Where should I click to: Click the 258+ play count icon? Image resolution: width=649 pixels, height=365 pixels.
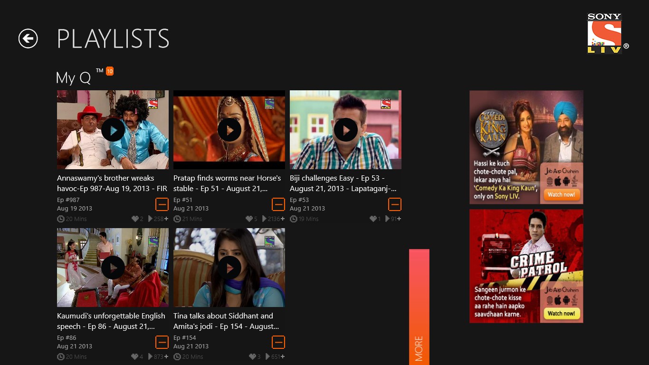[151, 219]
